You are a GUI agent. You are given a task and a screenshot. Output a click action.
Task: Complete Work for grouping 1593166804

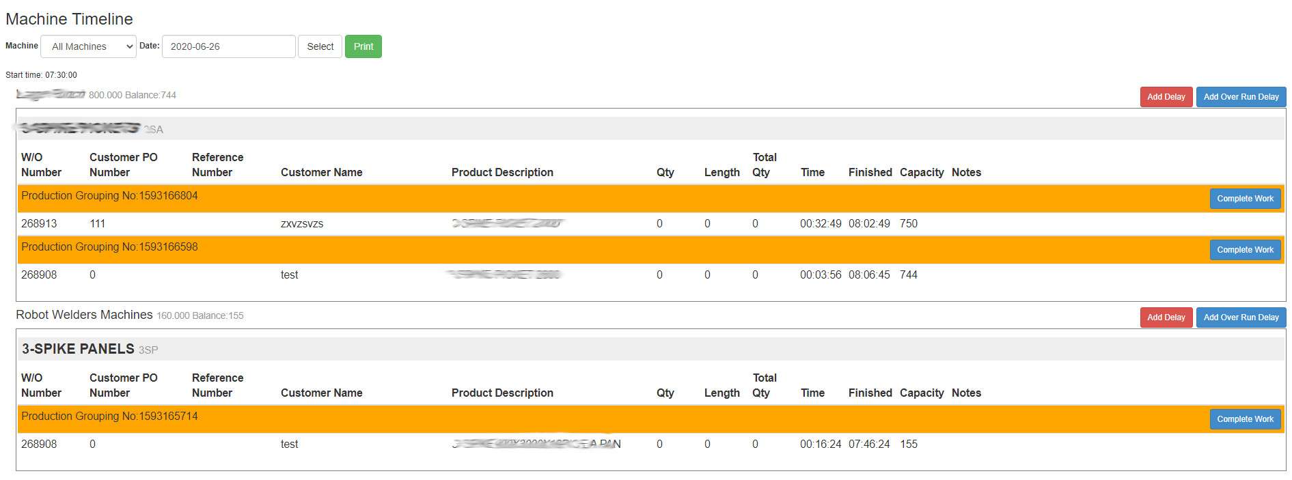[x=1244, y=199]
